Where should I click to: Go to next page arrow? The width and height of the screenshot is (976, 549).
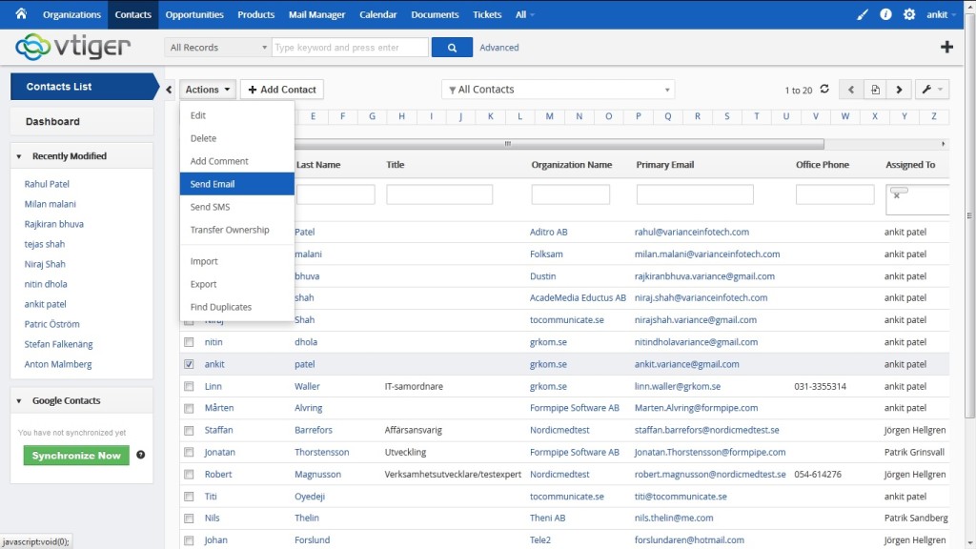coord(899,90)
